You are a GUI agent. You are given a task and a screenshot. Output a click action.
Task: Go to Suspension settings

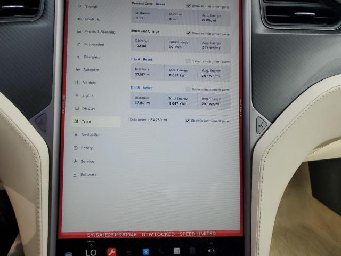pyautogui.click(x=94, y=44)
